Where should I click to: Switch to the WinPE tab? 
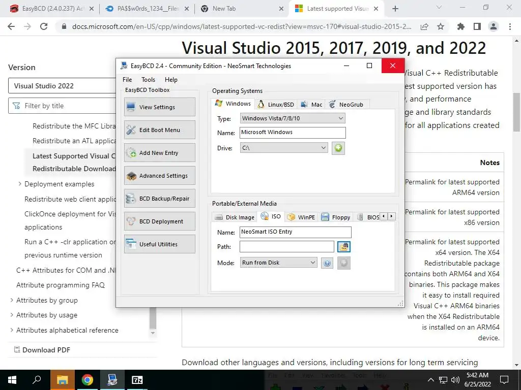pyautogui.click(x=301, y=217)
